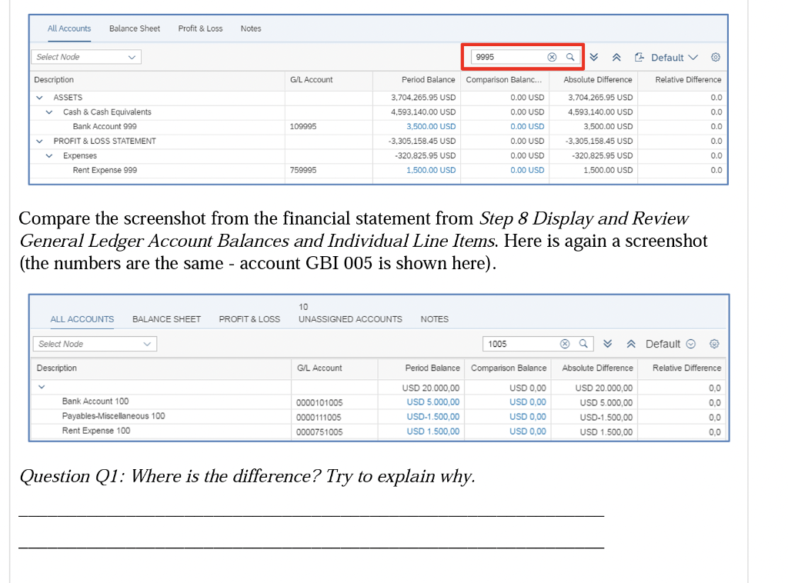
Task: Click the search magnifier beside 9995
Action: click(569, 56)
